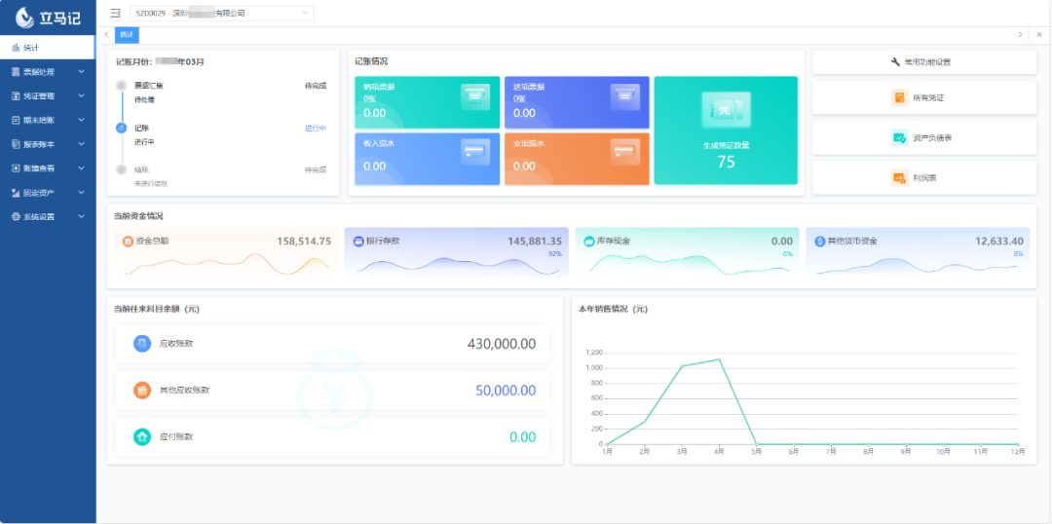Click the 158,514.75 total funds value

(x=304, y=242)
